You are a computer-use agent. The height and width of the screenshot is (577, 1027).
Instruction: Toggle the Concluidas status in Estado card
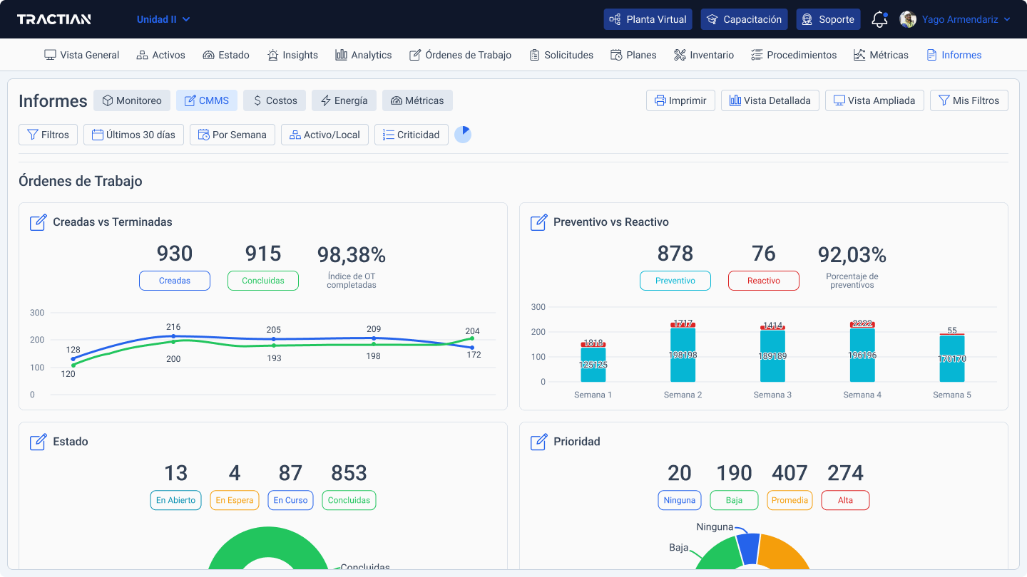[x=349, y=500]
